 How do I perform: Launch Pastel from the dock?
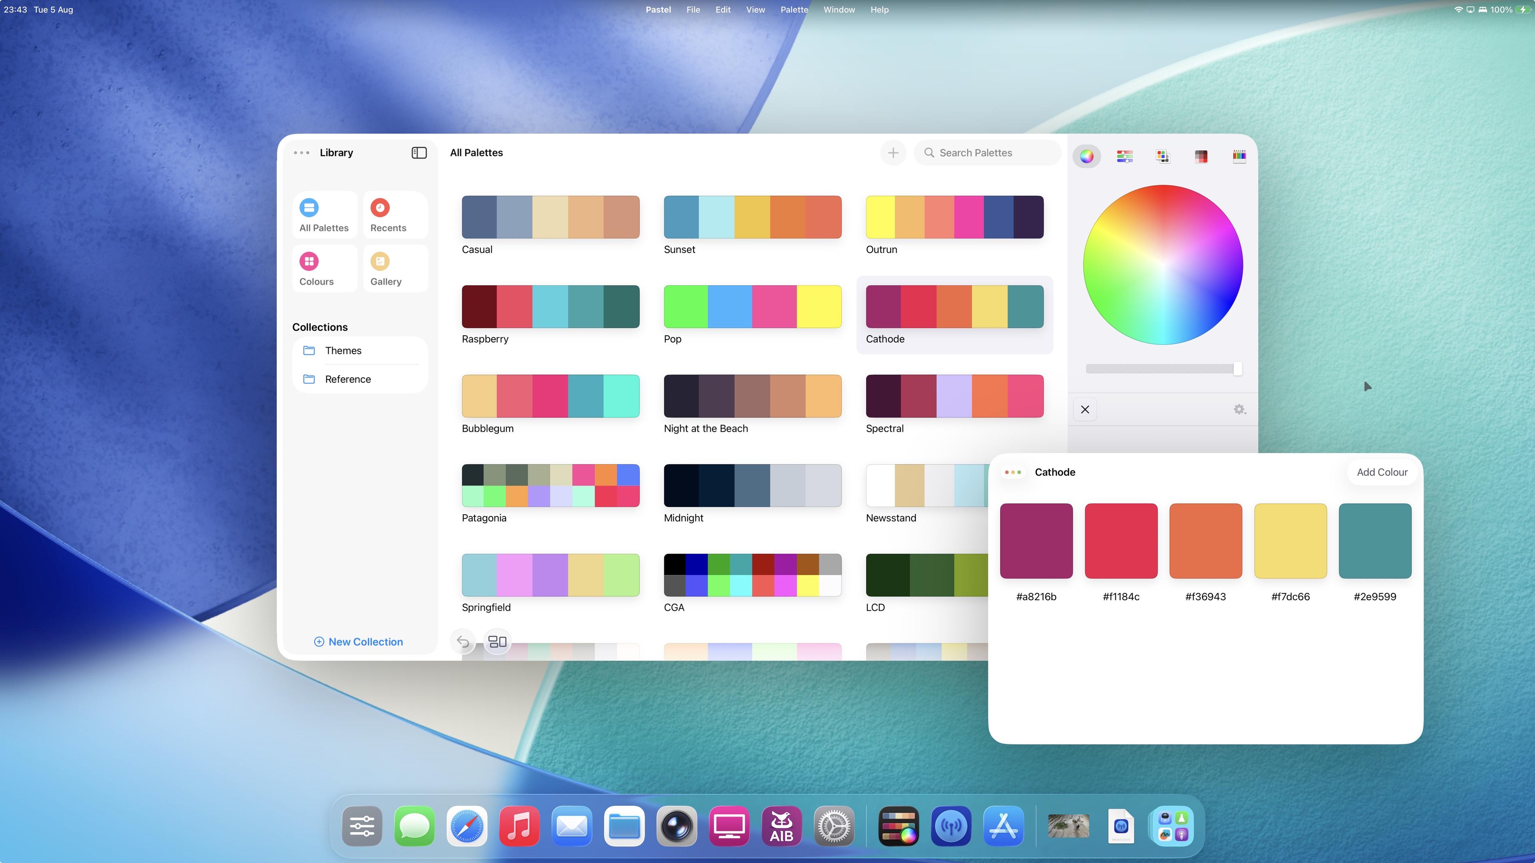coord(899,826)
